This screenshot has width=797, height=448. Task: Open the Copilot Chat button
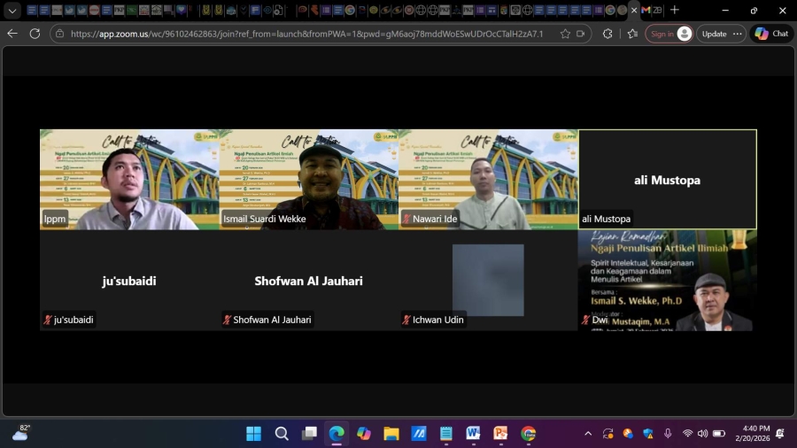click(x=771, y=34)
